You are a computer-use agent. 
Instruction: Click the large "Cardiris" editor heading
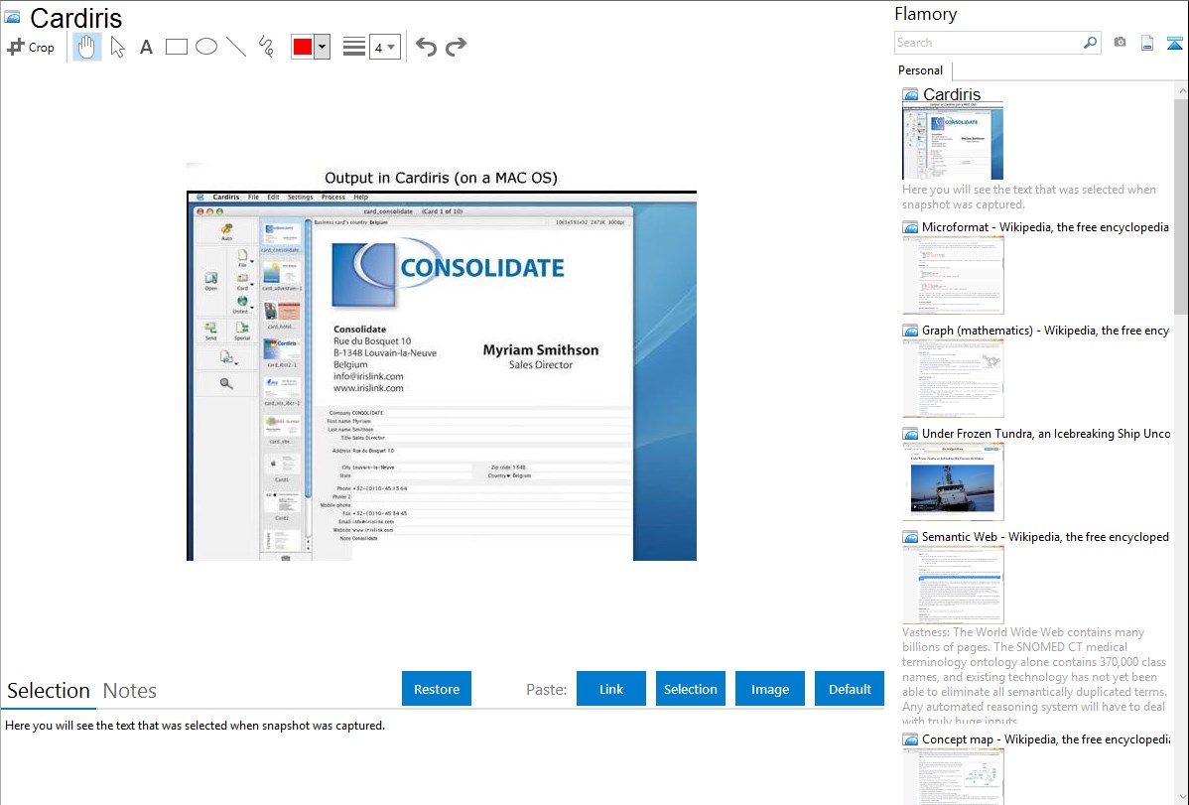(75, 18)
